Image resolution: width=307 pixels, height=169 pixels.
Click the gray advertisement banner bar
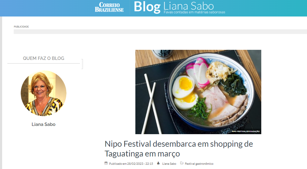click(160, 31)
